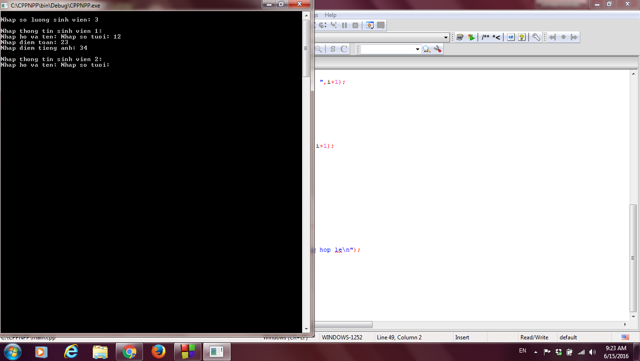
Task: Click the Jump forward arrow
Action: (574, 37)
